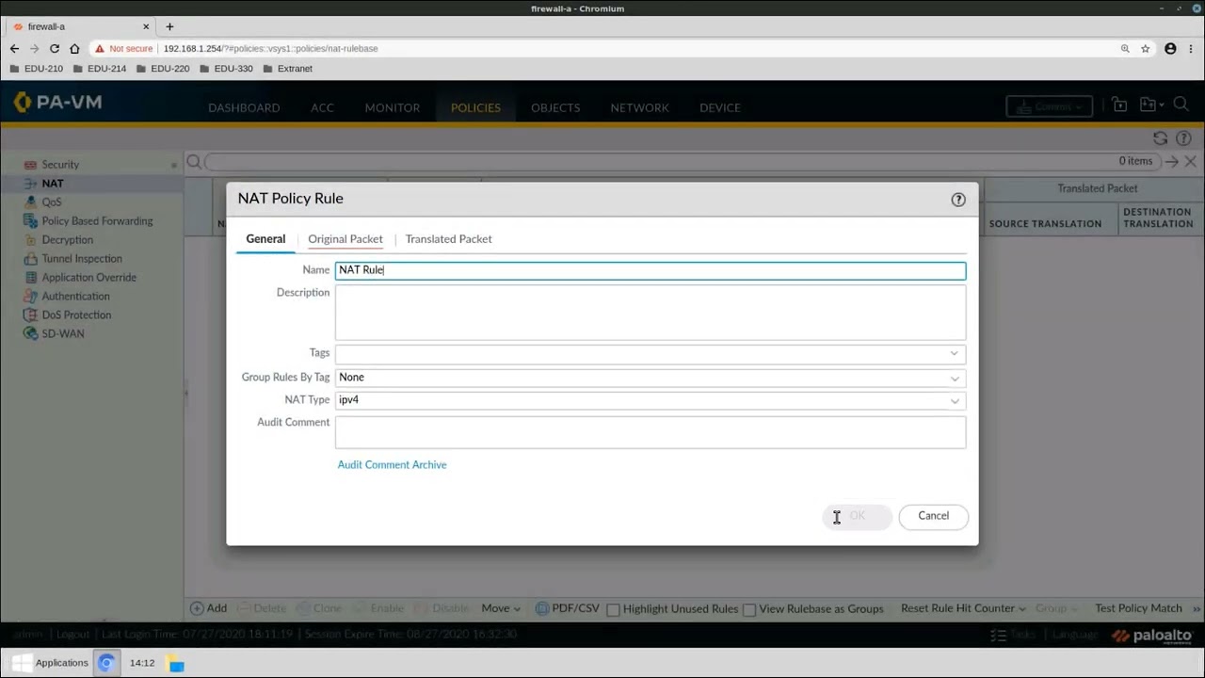The height and width of the screenshot is (678, 1205).
Task: Open the Commit dropdown button
Action: (1049, 106)
